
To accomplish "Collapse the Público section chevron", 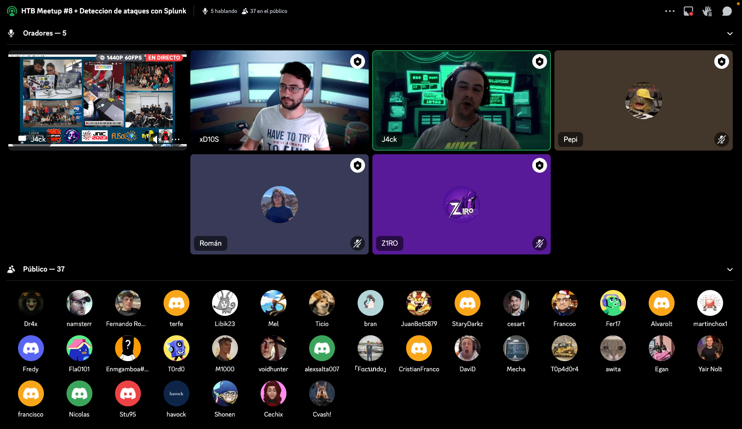I will [730, 270].
